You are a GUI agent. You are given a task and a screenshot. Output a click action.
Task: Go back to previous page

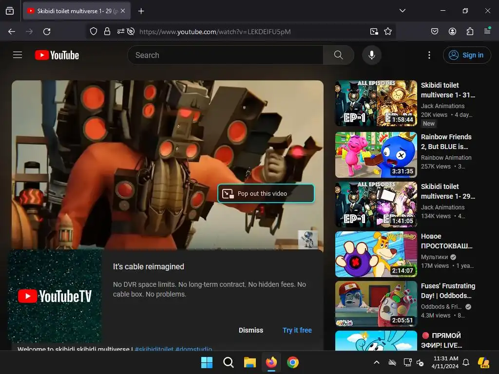click(x=12, y=32)
